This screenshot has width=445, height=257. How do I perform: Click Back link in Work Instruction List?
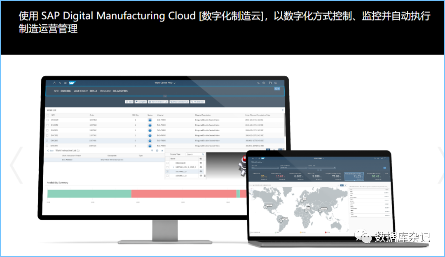coord(50,151)
